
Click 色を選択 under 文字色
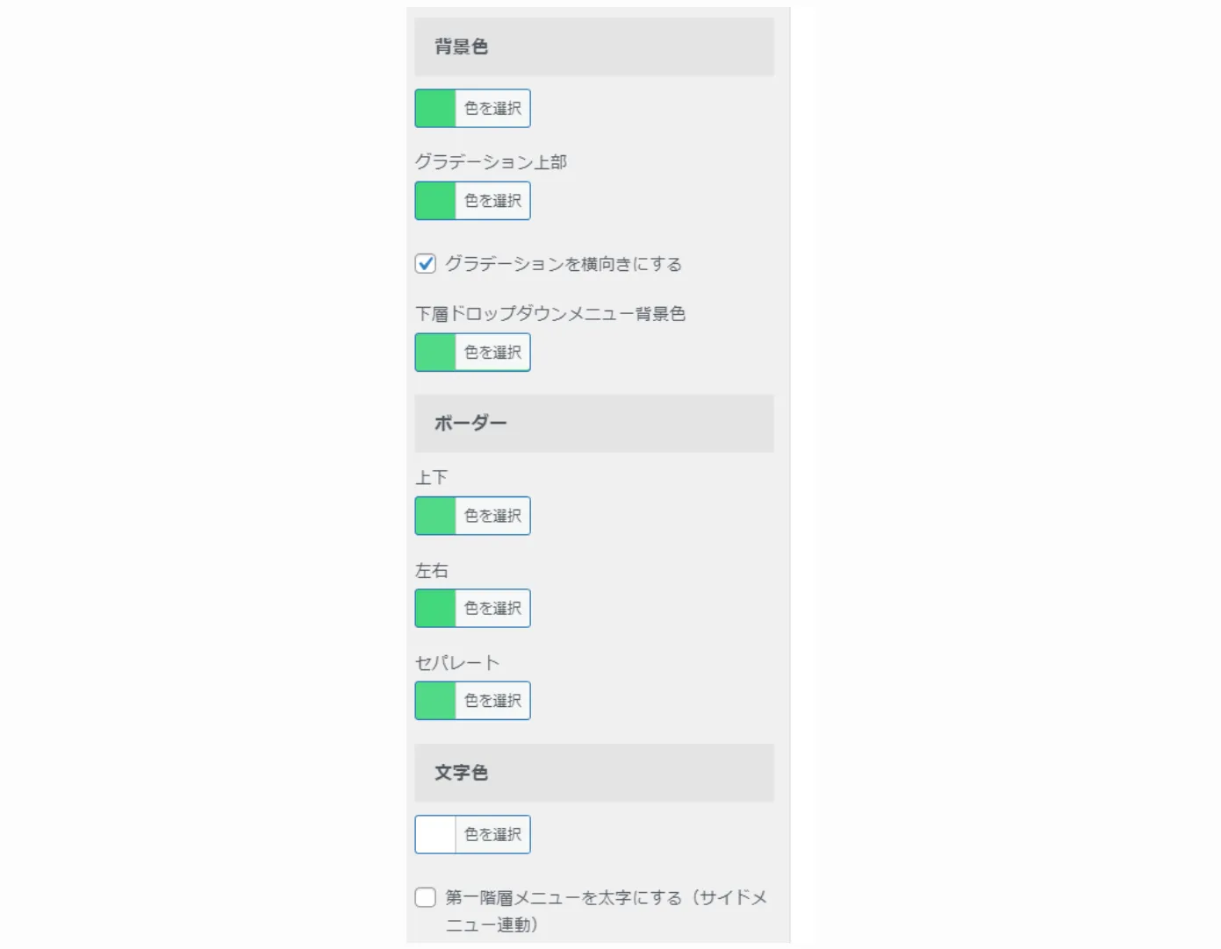tap(492, 834)
